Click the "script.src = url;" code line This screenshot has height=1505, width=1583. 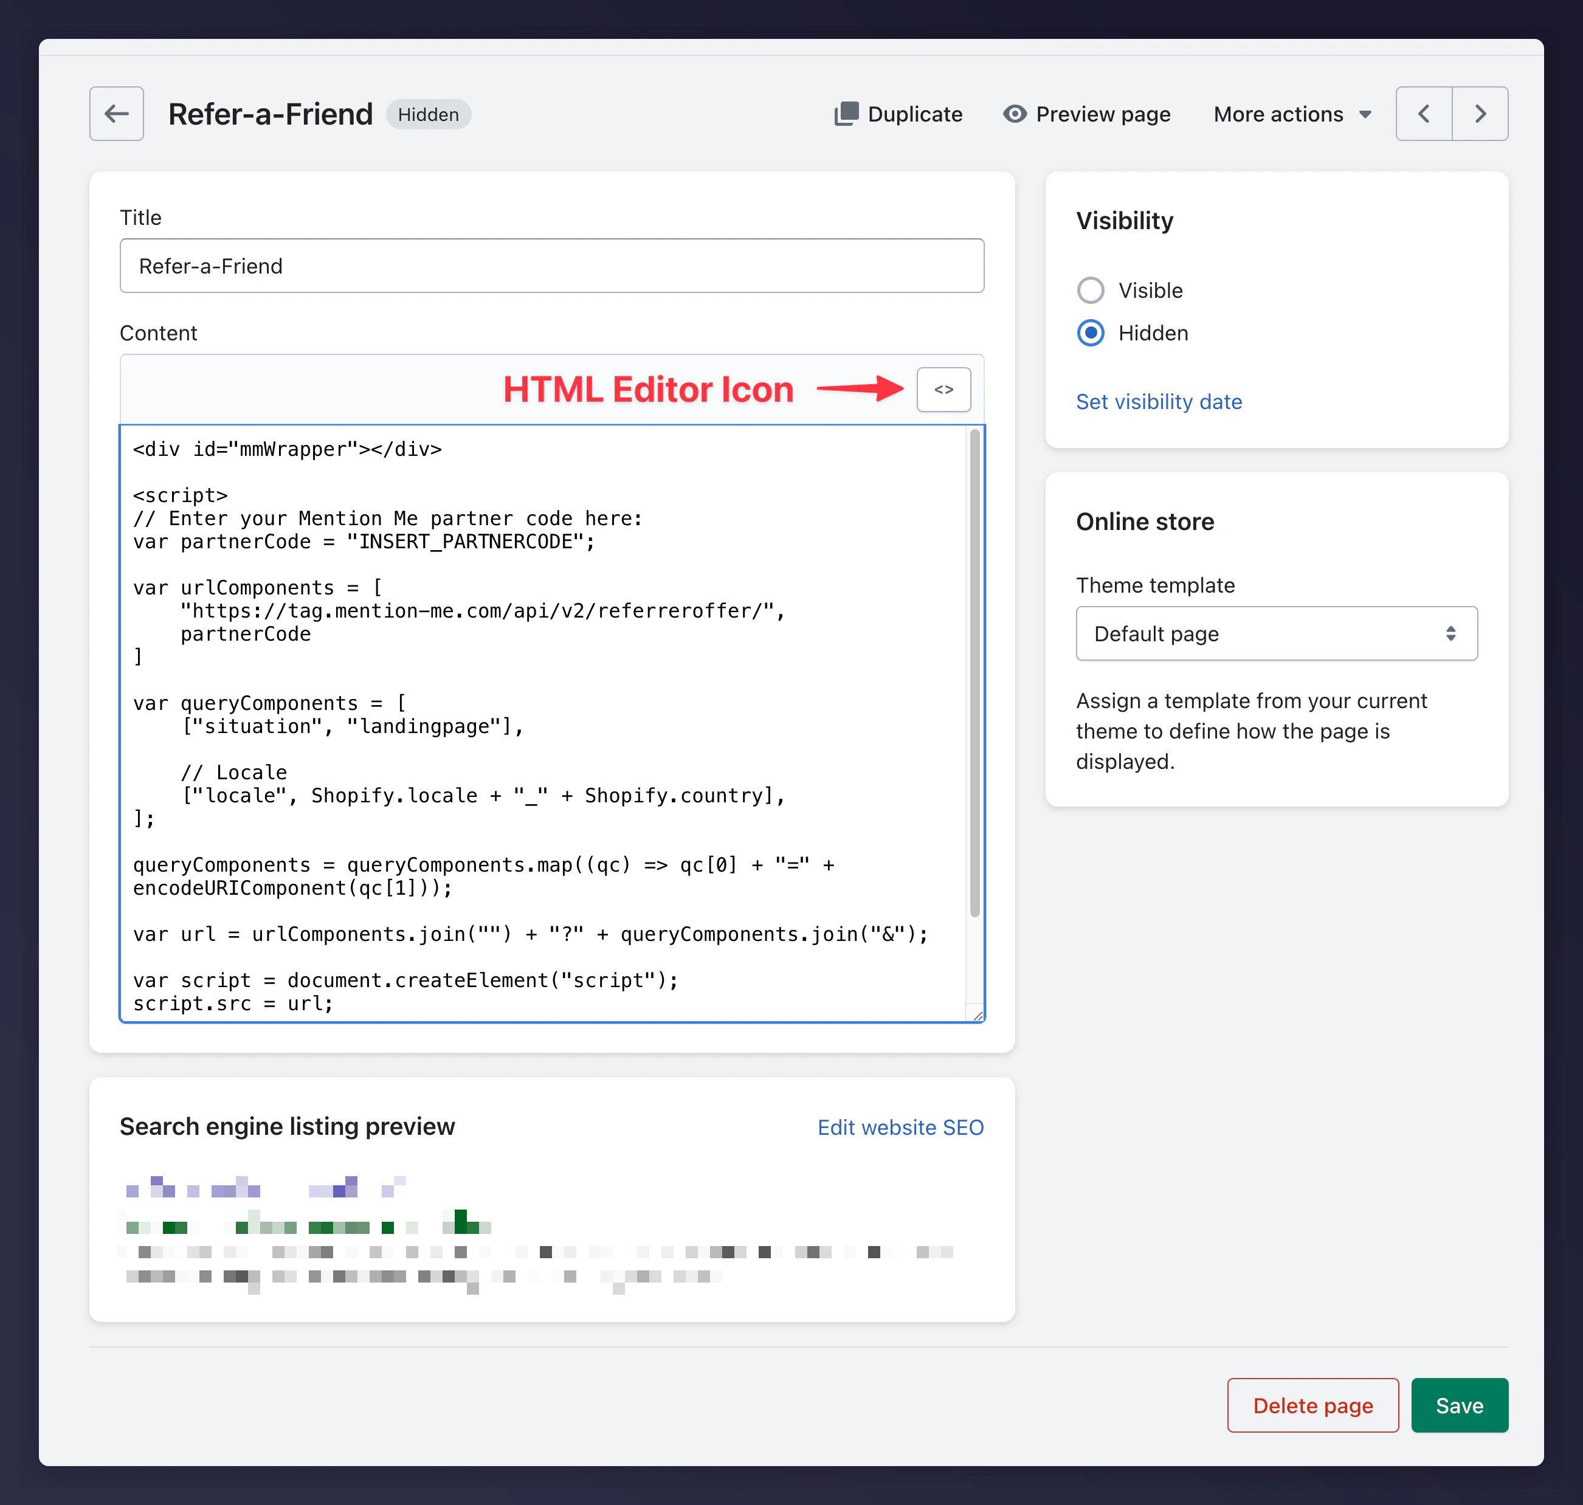[x=233, y=1003]
